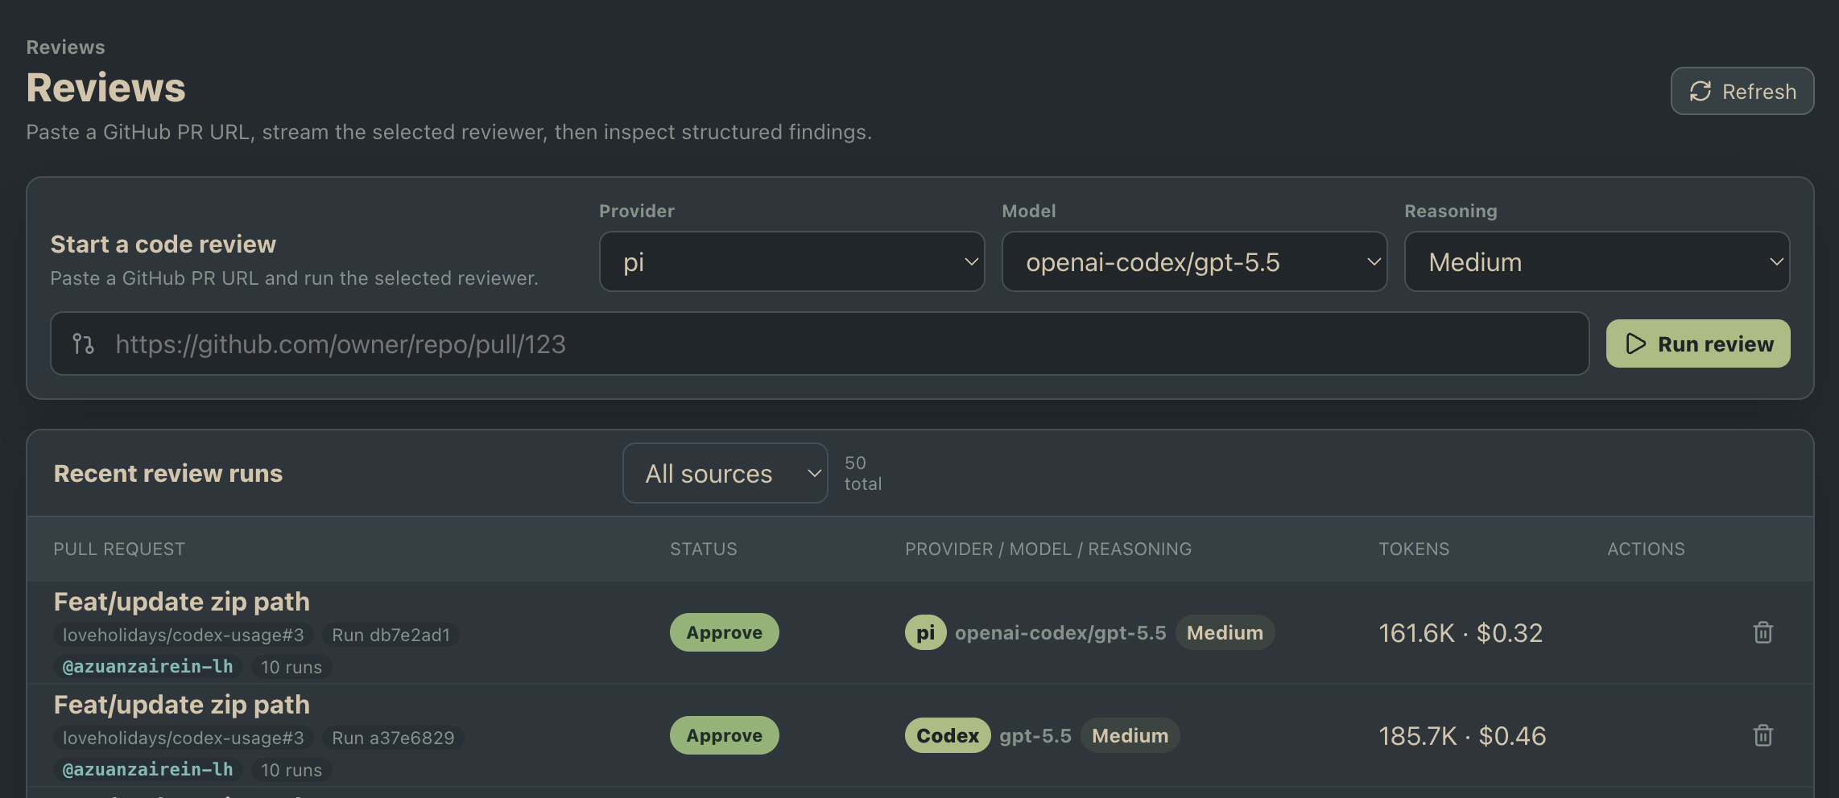Click the refresh arrows icon
The height and width of the screenshot is (798, 1839).
coord(1700,91)
